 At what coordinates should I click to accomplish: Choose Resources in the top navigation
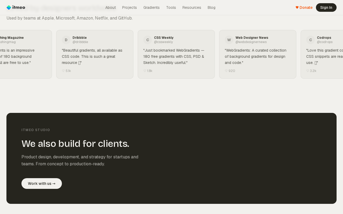tap(192, 7)
